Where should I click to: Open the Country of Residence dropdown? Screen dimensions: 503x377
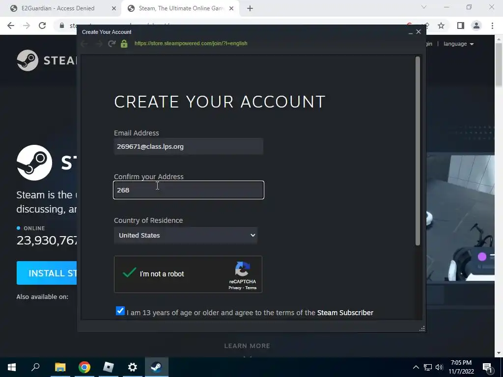(x=186, y=235)
